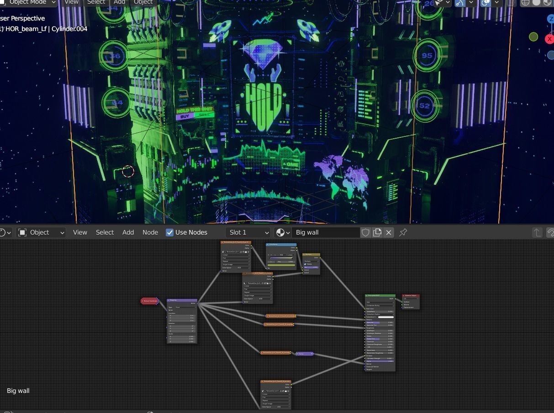Open the Object Mode dropdown
This screenshot has width=554, height=413.
tap(28, 2)
